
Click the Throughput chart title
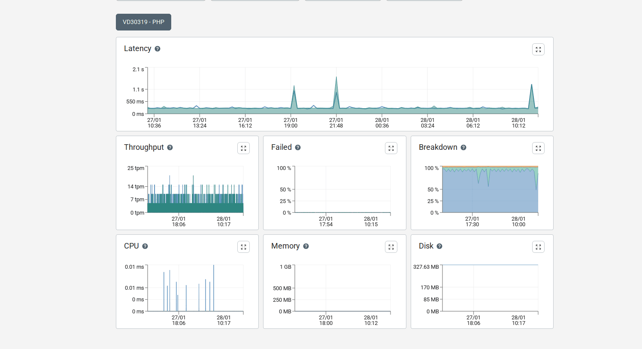tap(144, 147)
